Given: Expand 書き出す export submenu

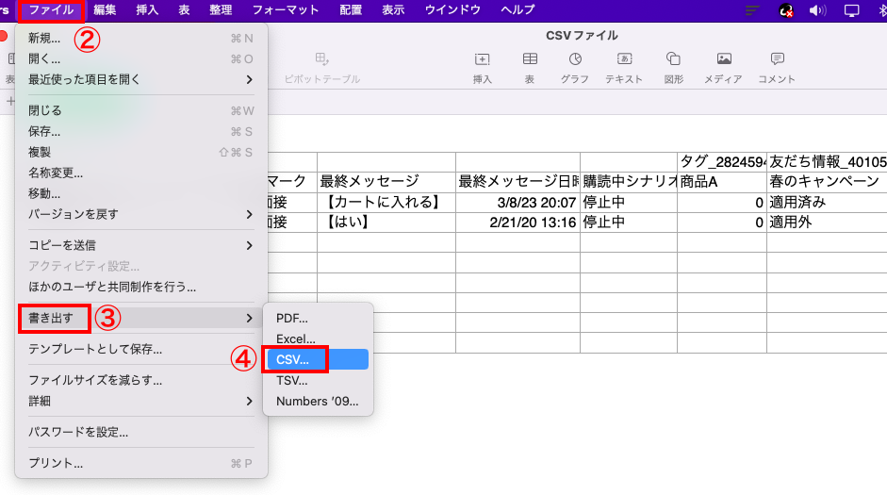Looking at the screenshot, I should (x=140, y=319).
